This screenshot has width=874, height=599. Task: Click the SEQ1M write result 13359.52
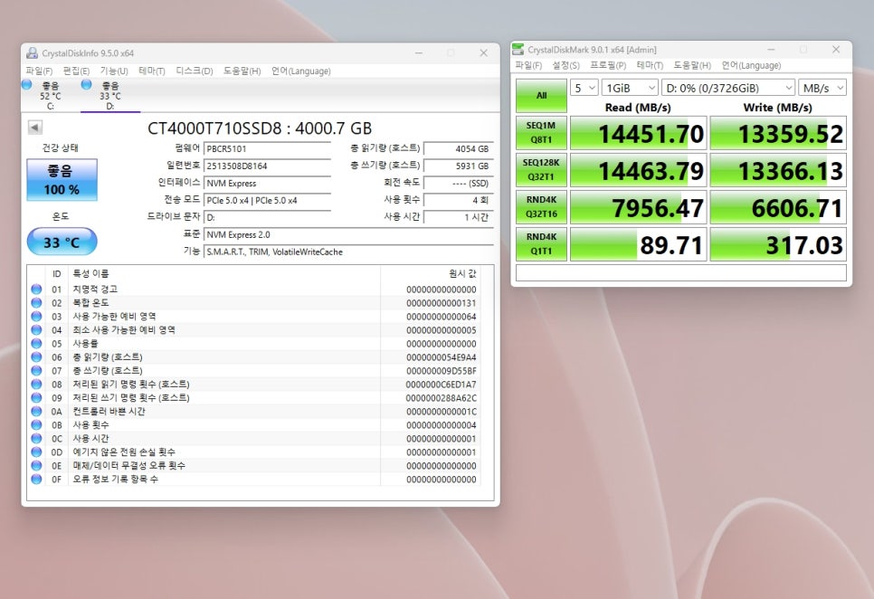point(778,133)
